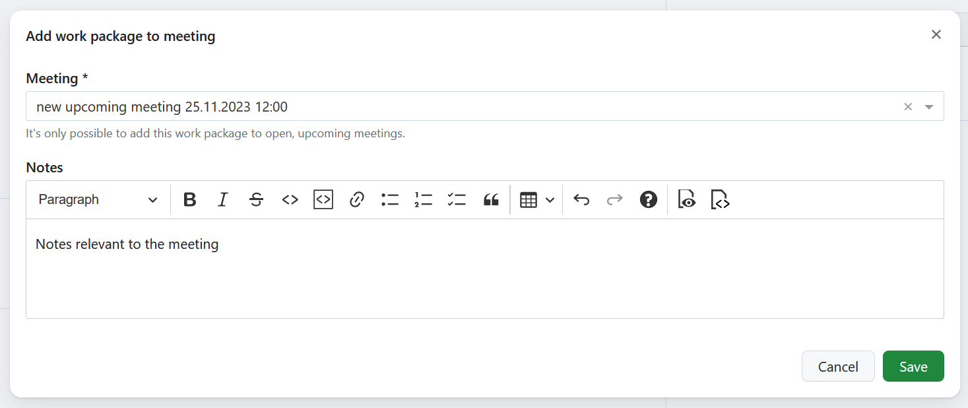Open the Paragraph heading dropdown
968x408 pixels.
98,200
